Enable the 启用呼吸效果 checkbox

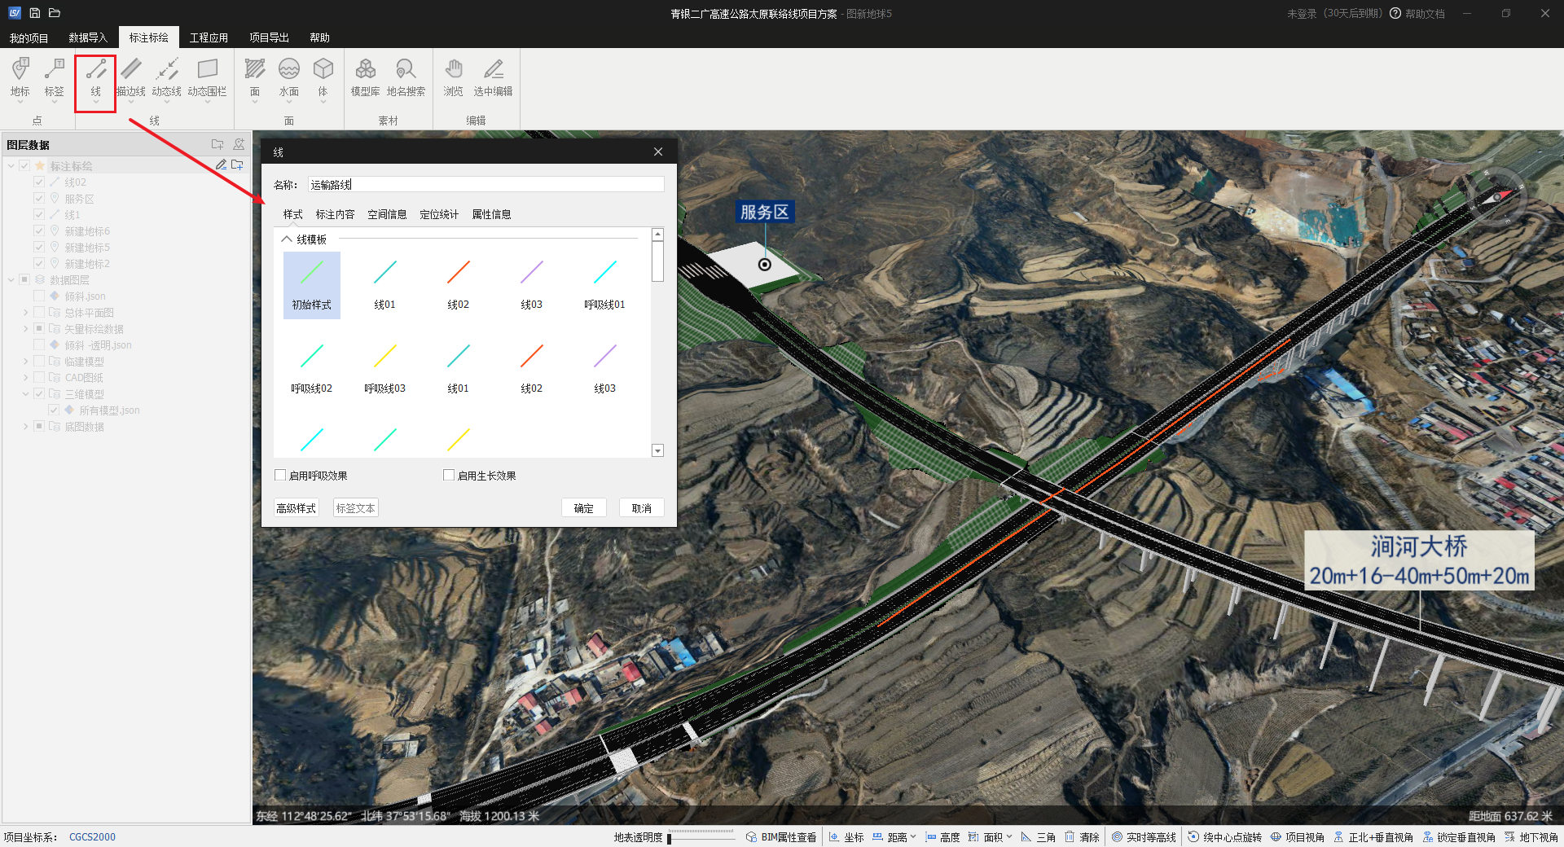pos(281,476)
